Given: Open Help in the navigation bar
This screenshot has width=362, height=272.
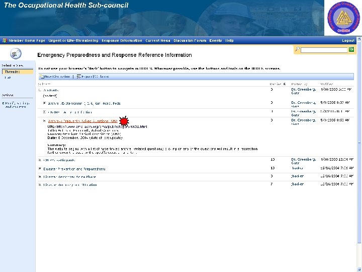Looking at the screenshot, I should tap(229, 40).
